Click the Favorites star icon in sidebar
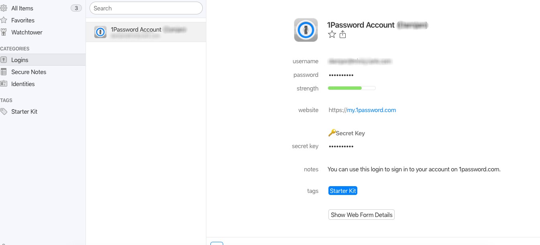 tap(4, 20)
